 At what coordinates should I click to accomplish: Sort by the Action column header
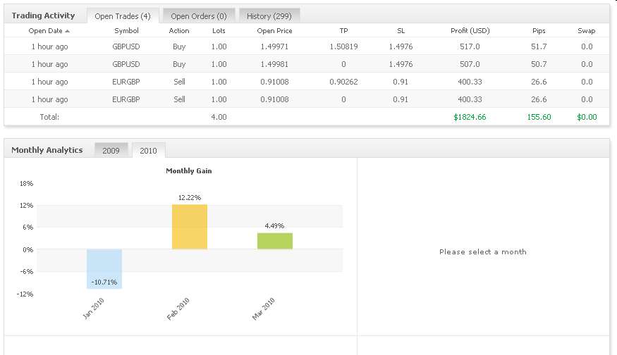tap(179, 31)
